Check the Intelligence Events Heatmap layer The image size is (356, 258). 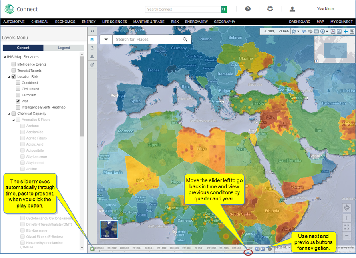point(18,107)
